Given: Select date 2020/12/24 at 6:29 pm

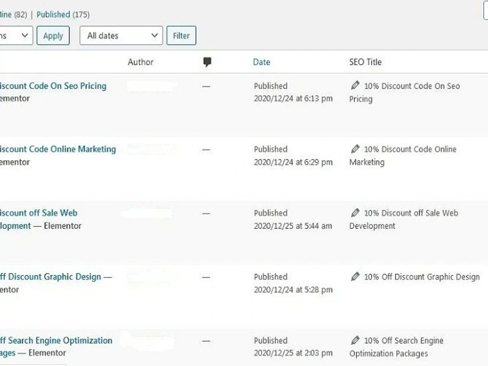Looking at the screenshot, I should tap(293, 162).
